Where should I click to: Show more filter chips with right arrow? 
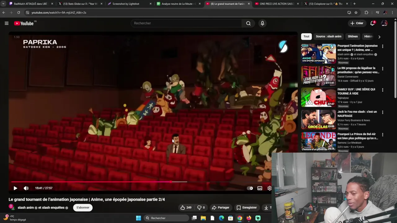pyautogui.click(x=379, y=37)
